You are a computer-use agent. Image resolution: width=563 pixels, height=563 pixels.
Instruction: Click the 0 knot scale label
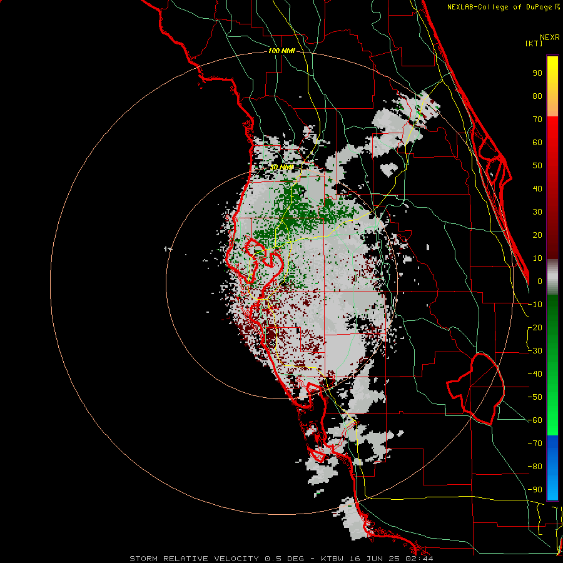pos(540,281)
